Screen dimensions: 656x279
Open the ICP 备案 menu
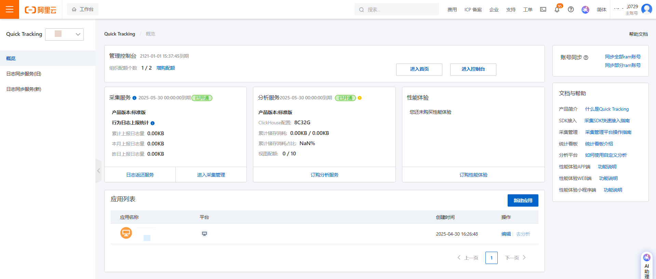tap(473, 10)
